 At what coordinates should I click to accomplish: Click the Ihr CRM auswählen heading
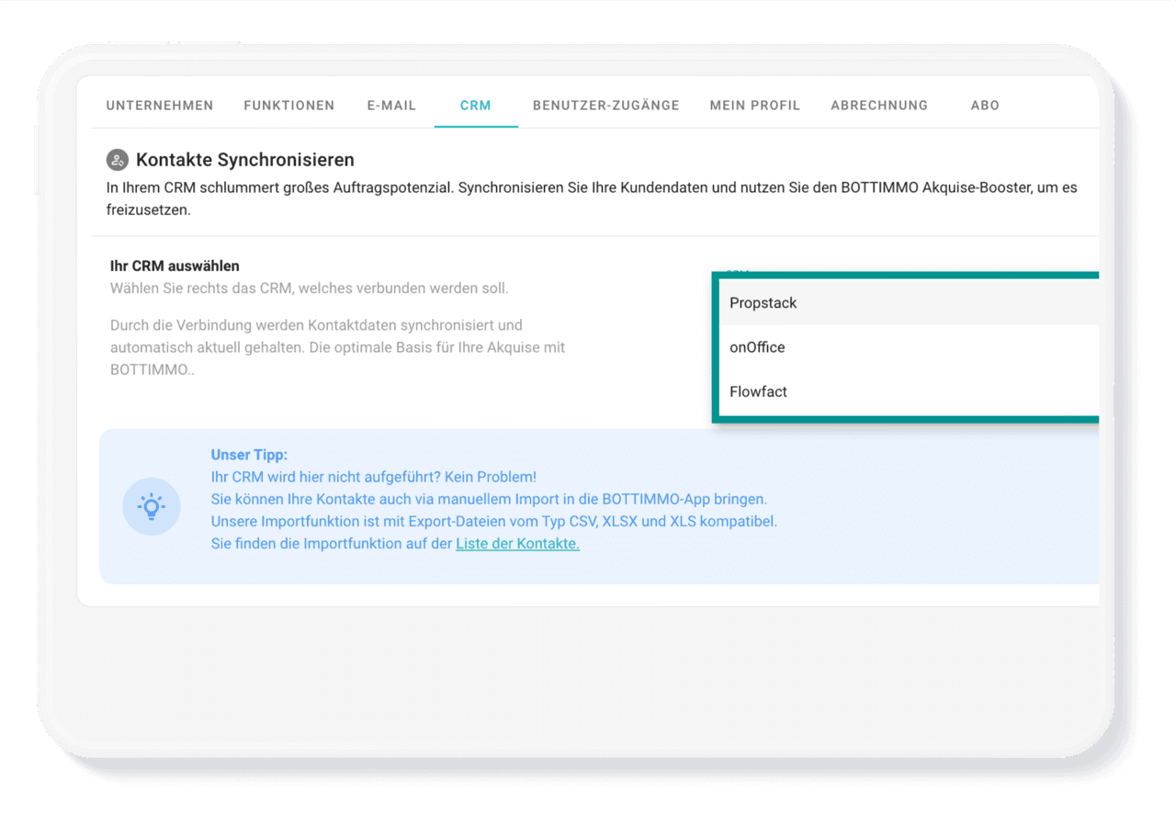coord(174,266)
